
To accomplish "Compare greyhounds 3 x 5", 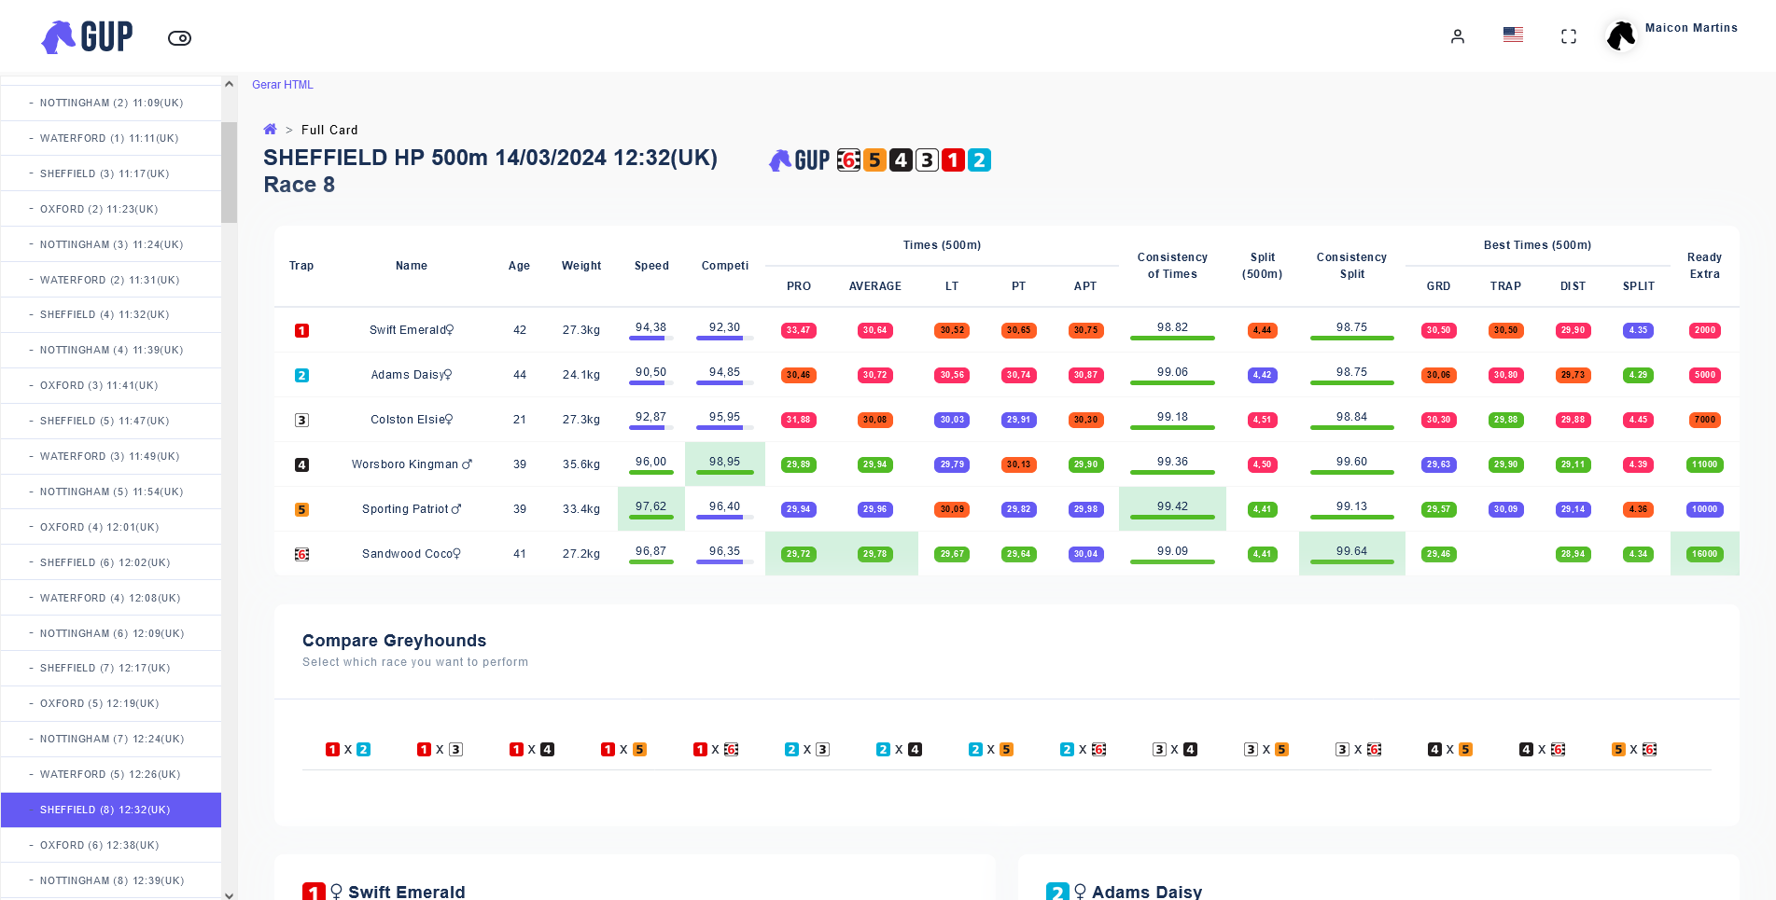I will [1266, 749].
